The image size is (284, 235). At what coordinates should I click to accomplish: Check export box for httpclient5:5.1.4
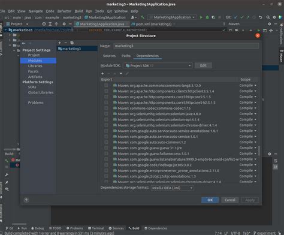click(106, 91)
